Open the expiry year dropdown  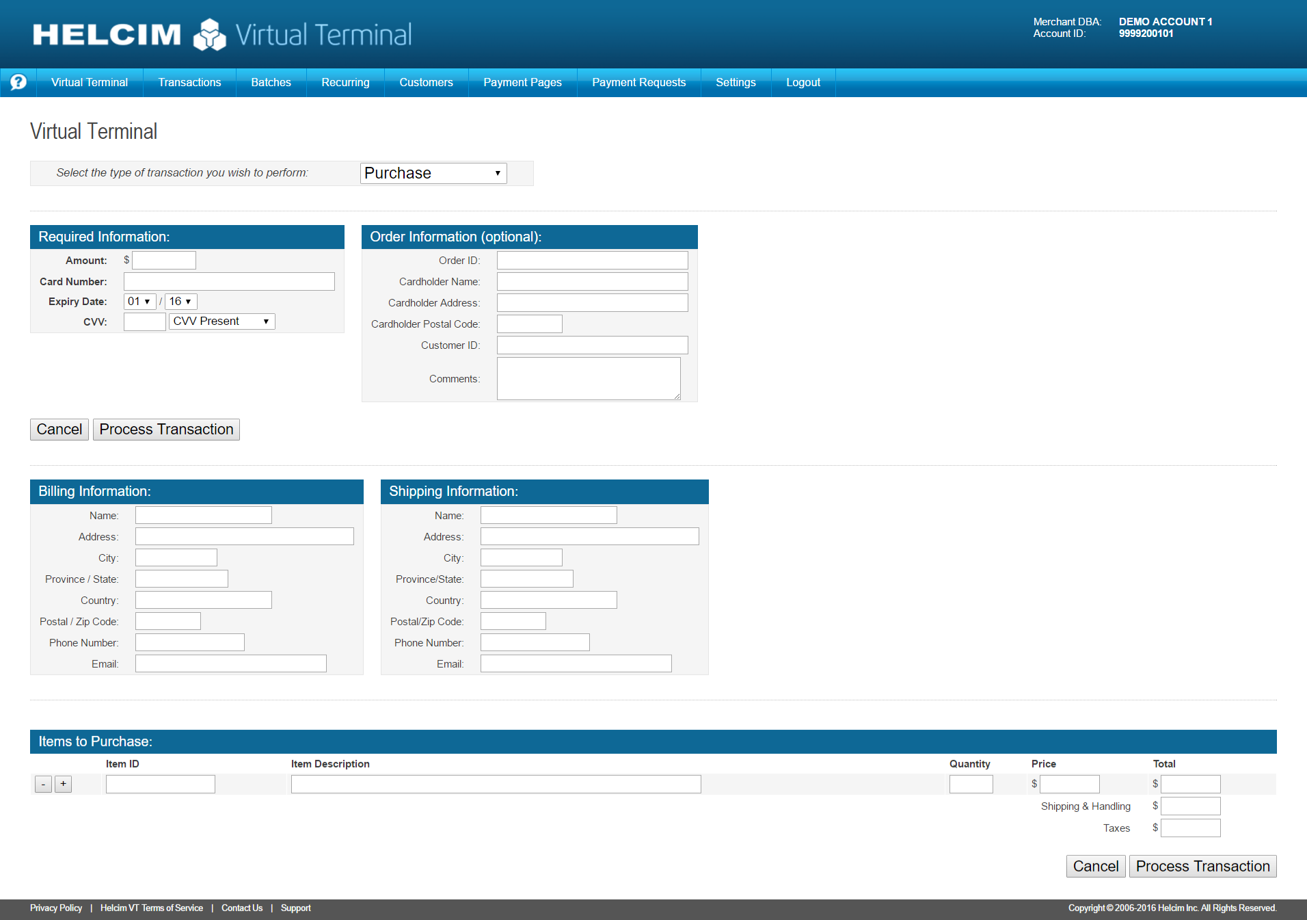pos(180,301)
